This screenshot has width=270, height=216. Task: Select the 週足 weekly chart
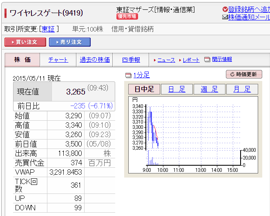click(x=209, y=89)
